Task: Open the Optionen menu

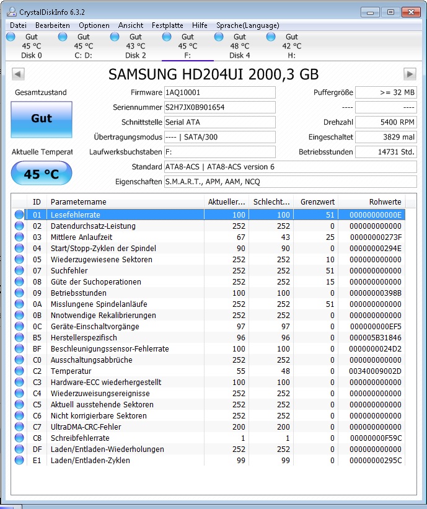Action: tap(94, 25)
